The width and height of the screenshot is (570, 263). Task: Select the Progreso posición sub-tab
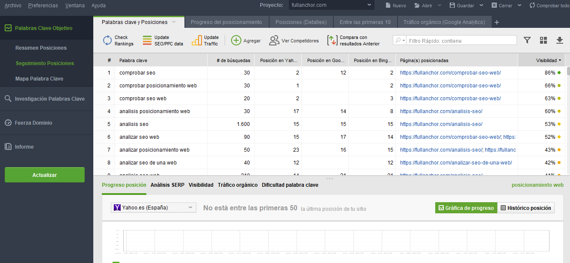[x=124, y=185]
